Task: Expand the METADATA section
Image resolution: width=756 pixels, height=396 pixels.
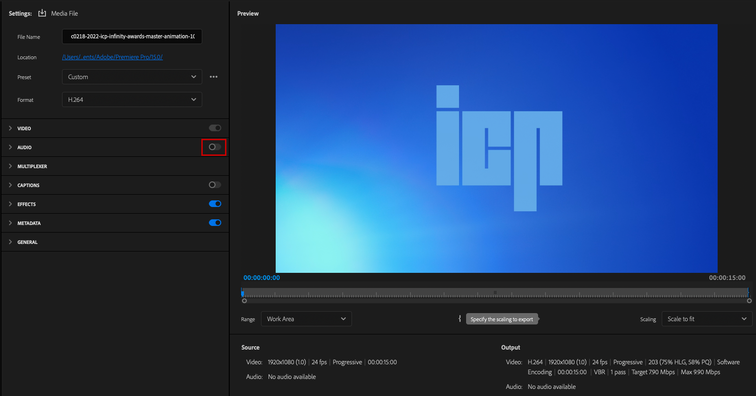Action: (x=10, y=223)
